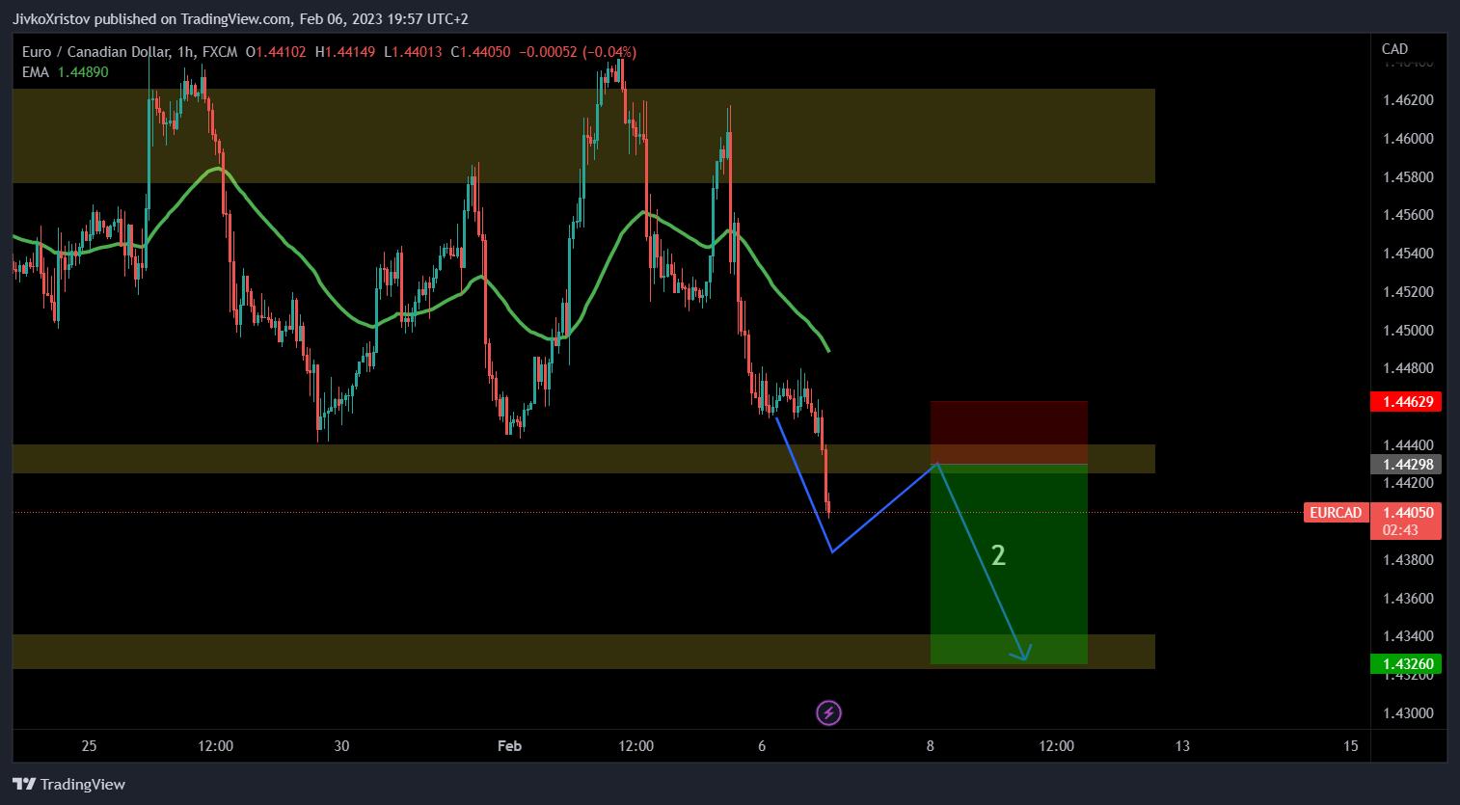Click the current price 1.44050 label
The image size is (1460, 805).
(1406, 513)
